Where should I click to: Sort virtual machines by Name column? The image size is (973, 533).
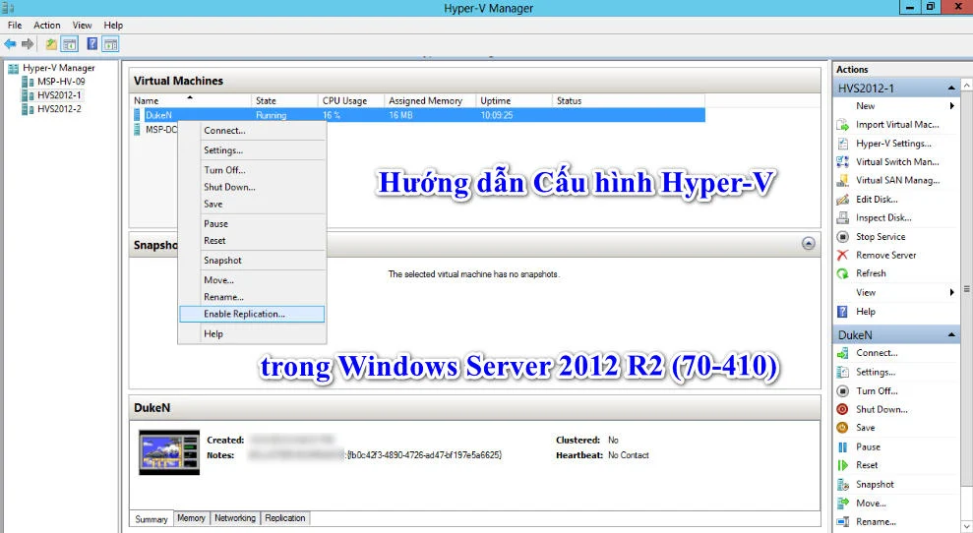[191, 100]
